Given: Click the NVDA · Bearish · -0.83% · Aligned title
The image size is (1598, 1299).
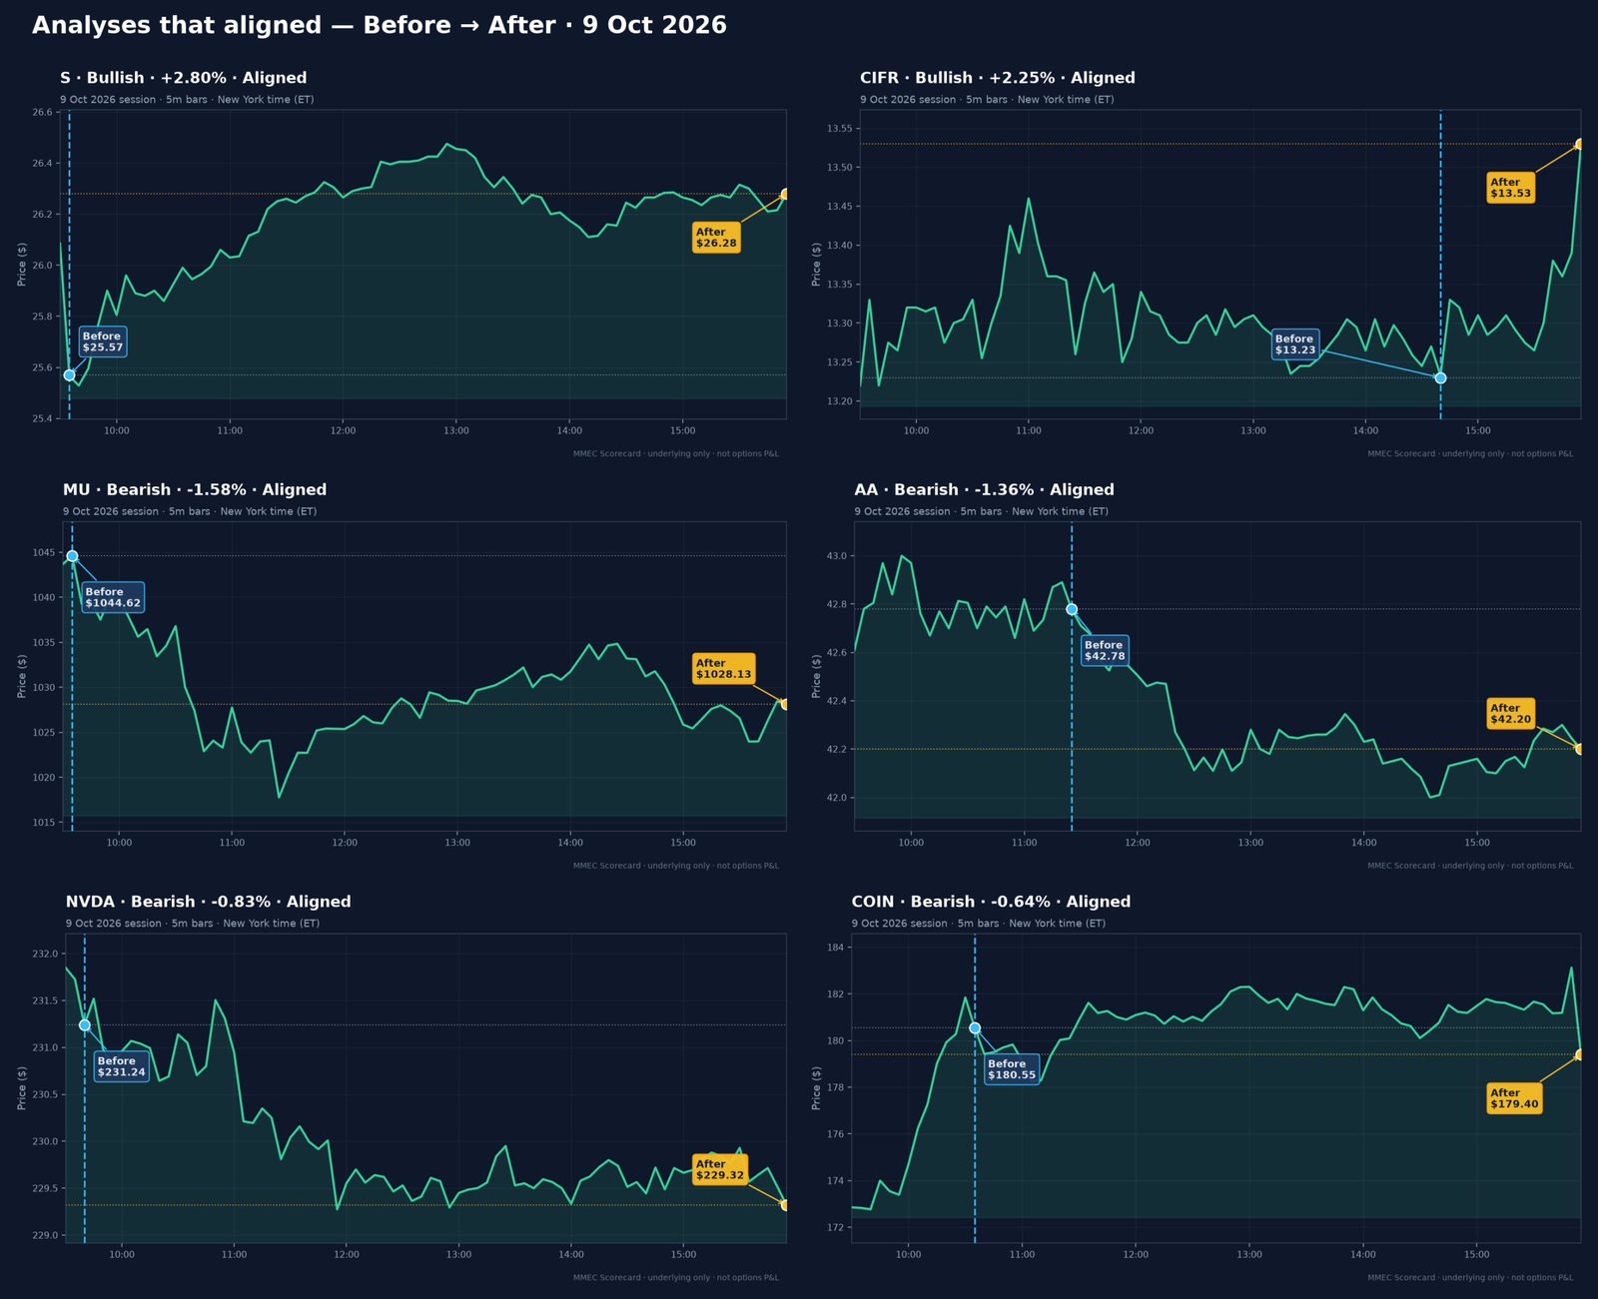Looking at the screenshot, I should point(209,902).
